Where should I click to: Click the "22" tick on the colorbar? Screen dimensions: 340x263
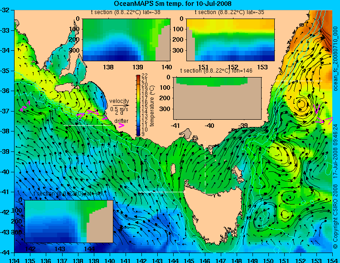pyautogui.click(x=145, y=76)
